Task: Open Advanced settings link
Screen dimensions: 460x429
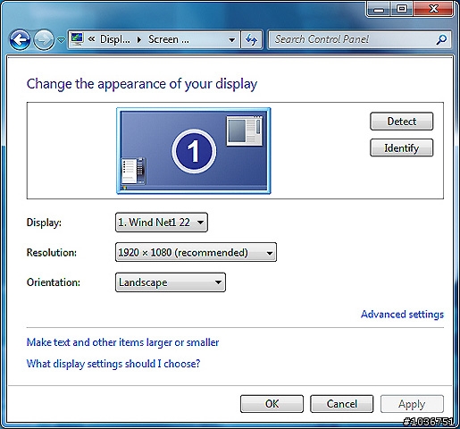Action: [402, 315]
